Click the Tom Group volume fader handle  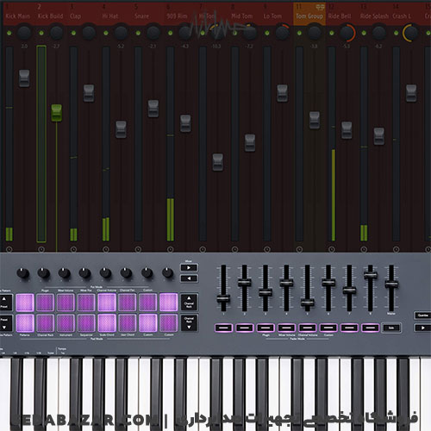click(x=315, y=120)
